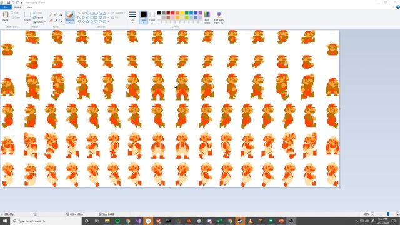The width and height of the screenshot is (400, 225).
Task: Click the zoom in plus button
Action: (397, 214)
